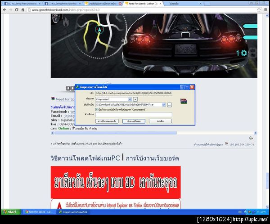The width and height of the screenshot is (270, 224).
Task: Click the address bar showing gamehitdownload.com
Action: [141, 10]
